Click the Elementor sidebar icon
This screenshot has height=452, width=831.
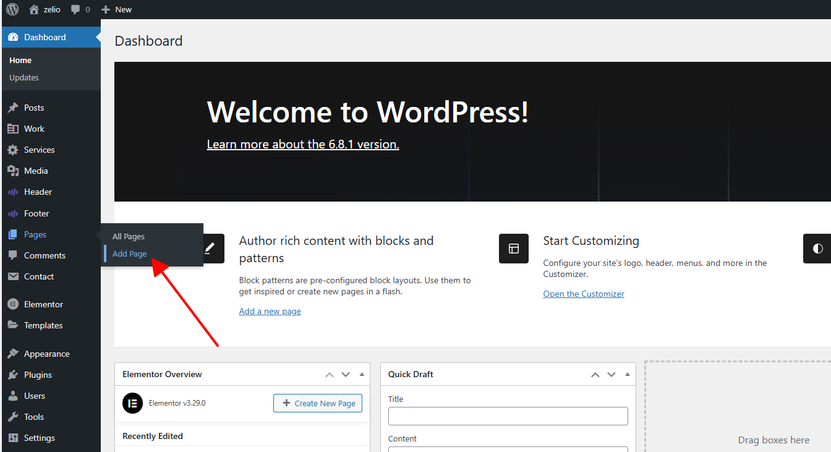pos(13,304)
